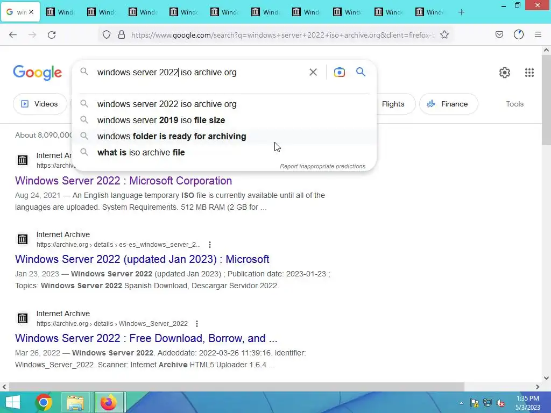Open 'Windows Server 2022 (updated Jan 2023)' result
Screen dimensions: 551x413
[x=142, y=259]
